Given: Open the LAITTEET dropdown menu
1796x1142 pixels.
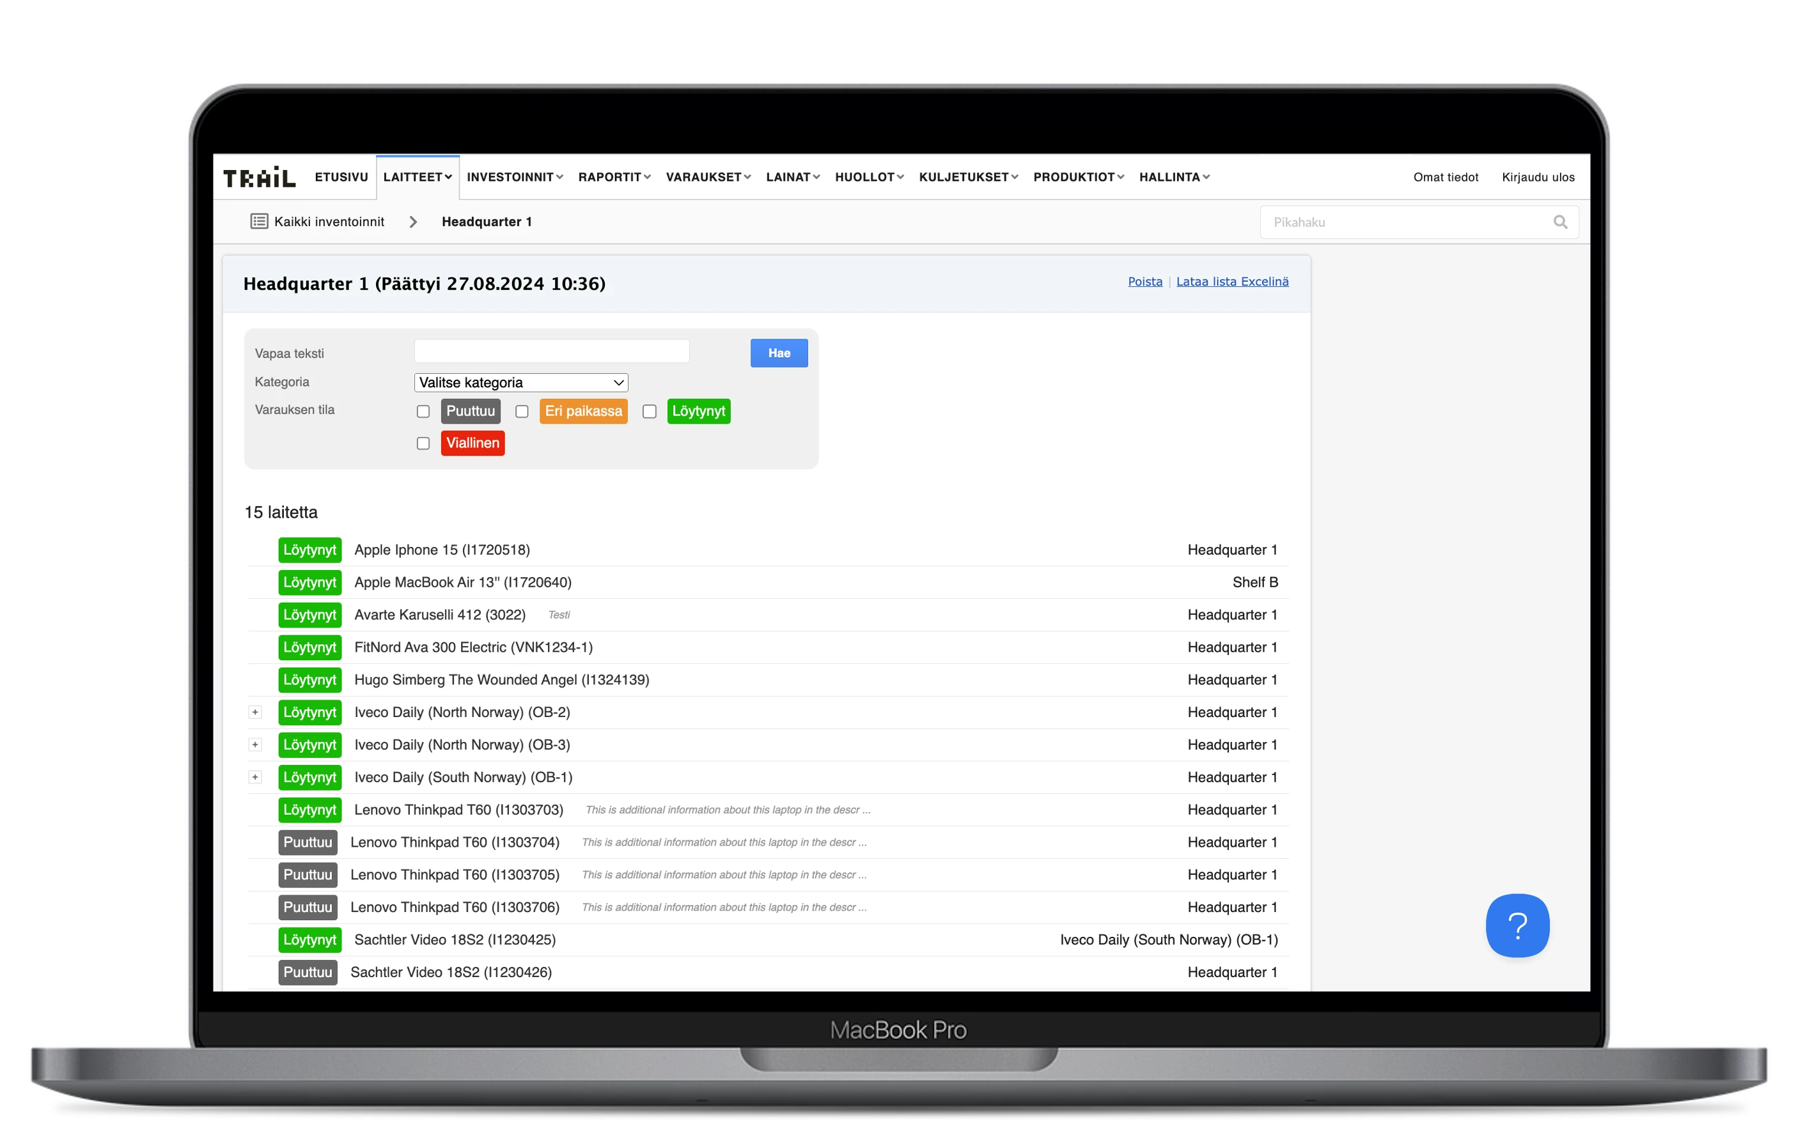Looking at the screenshot, I should point(418,178).
